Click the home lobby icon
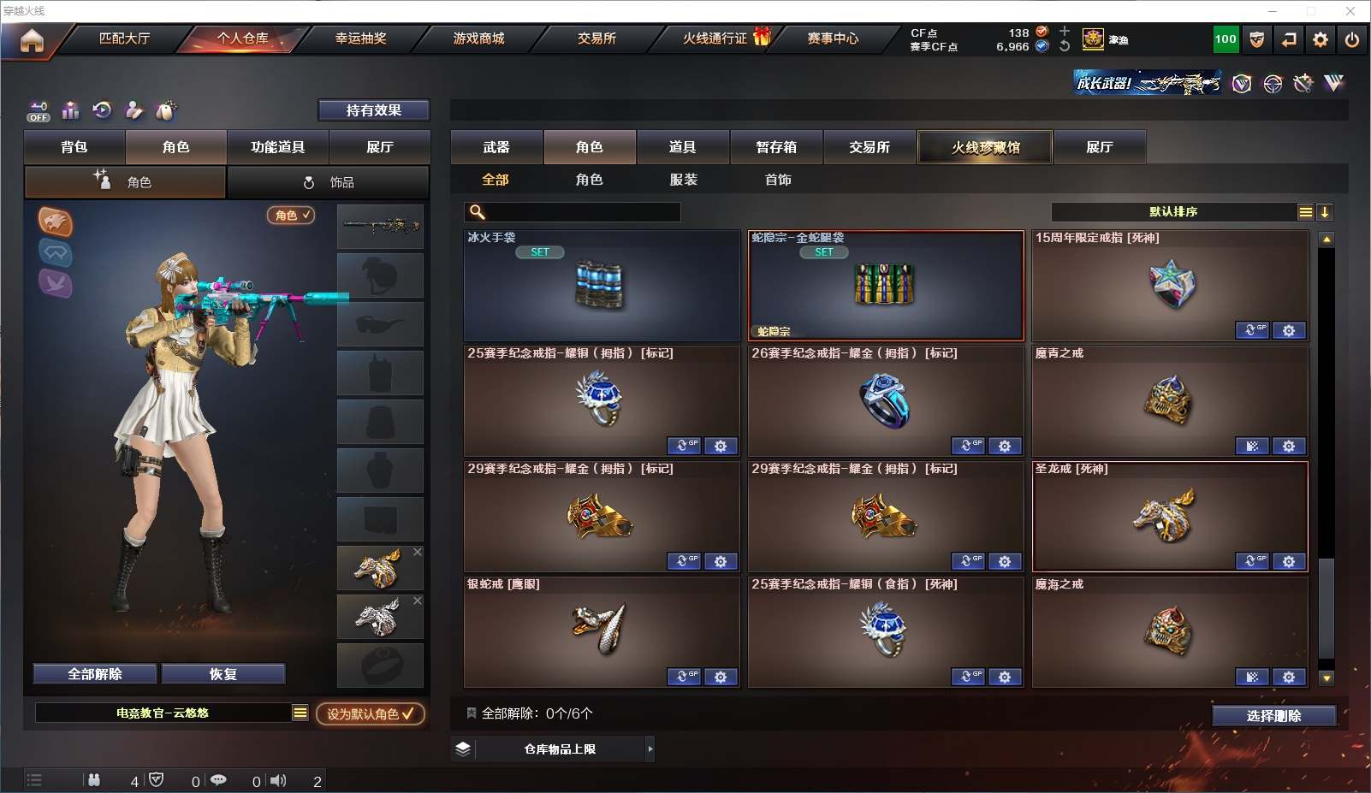Image resolution: width=1371 pixels, height=793 pixels. pos(32,40)
